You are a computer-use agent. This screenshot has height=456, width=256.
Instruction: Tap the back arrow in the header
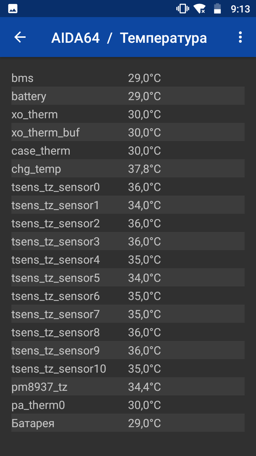click(x=20, y=37)
